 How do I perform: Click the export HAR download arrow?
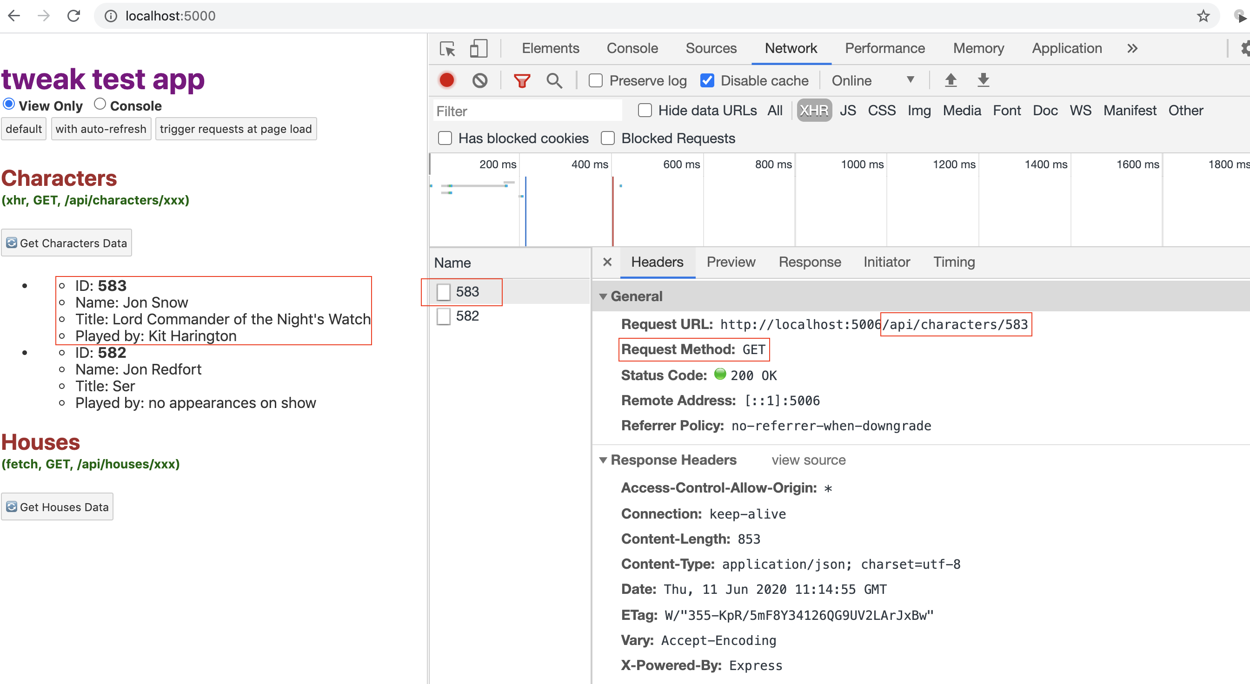click(x=983, y=80)
